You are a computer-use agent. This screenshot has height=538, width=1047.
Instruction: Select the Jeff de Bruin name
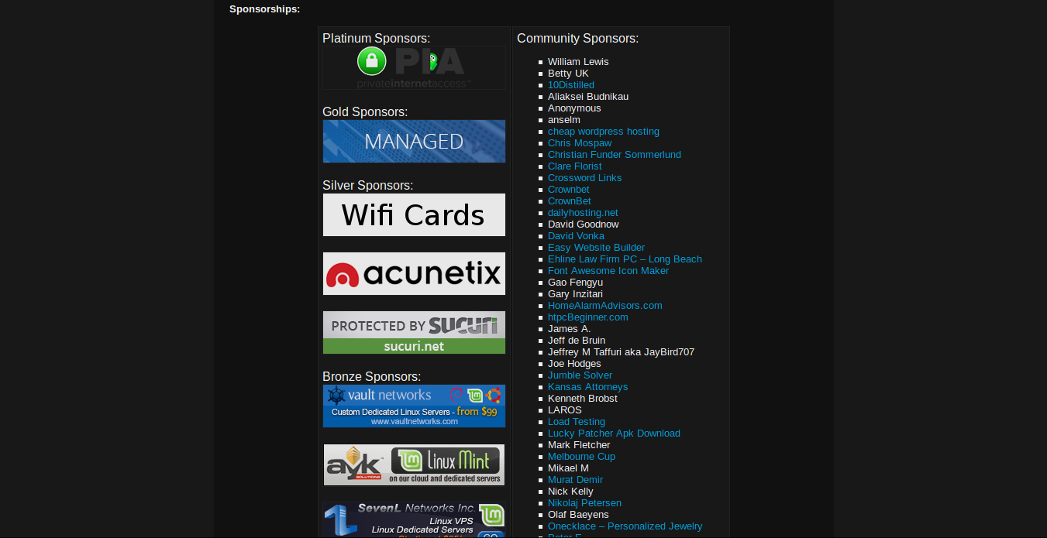tap(577, 341)
